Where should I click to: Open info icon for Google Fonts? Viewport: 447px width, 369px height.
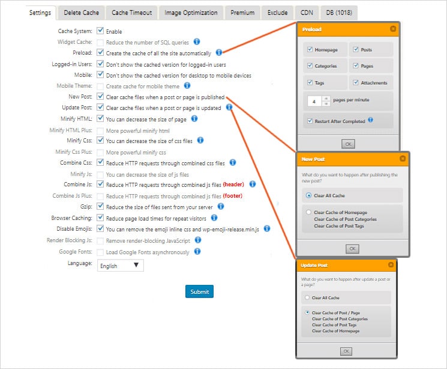coord(197,251)
